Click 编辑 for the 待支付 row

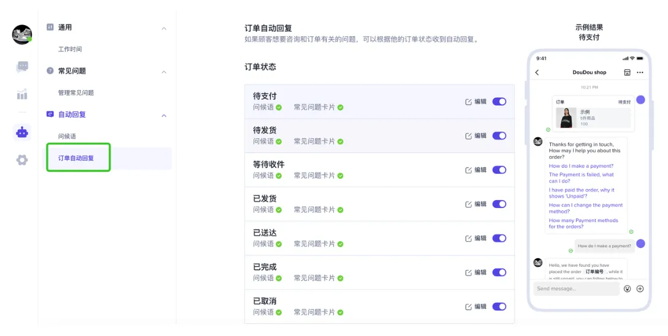[x=480, y=102]
